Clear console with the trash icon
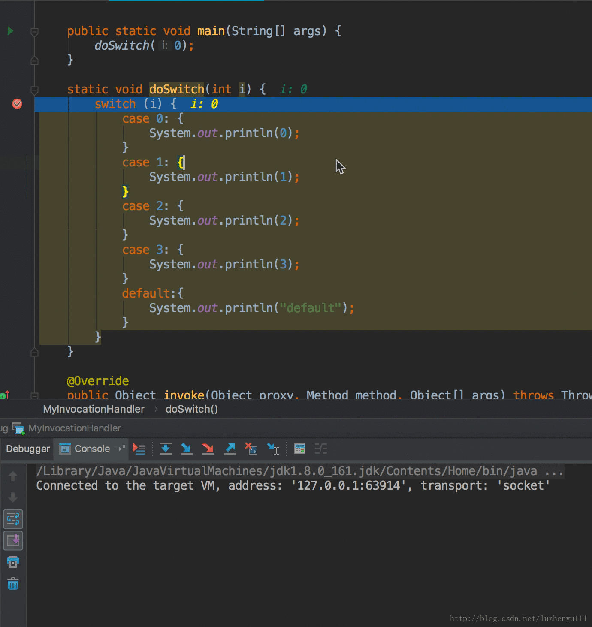 tap(13, 584)
